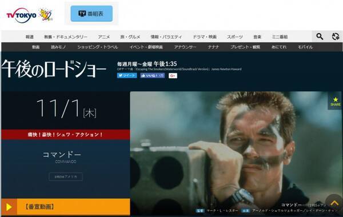Select ドラマ・映画 in the navigation
343x217 pixels.
(205, 37)
